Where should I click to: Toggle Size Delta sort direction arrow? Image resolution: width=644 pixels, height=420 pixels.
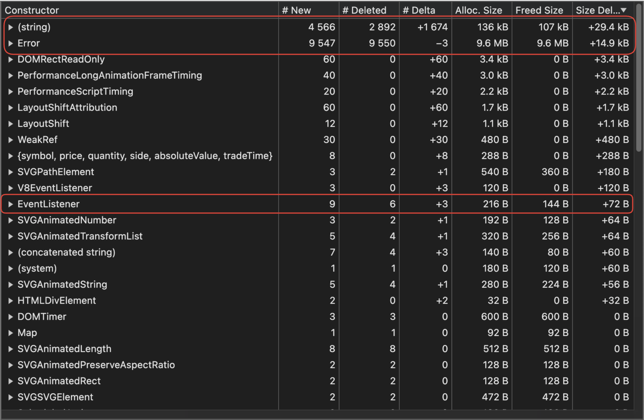tap(624, 10)
